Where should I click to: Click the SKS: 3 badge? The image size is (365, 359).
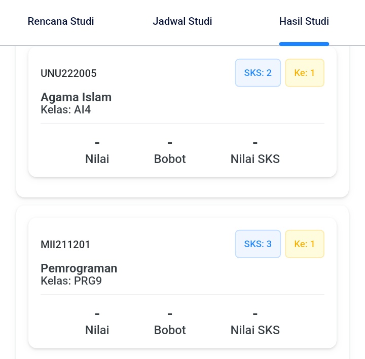click(x=258, y=244)
